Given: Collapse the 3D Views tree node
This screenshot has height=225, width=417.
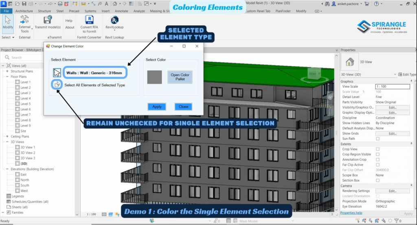Looking at the screenshot, I should 7,142.
